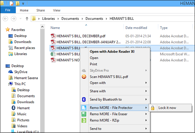The image size is (195, 133).
Task: Click the Remo MORE RZip icon
Action: (x=84, y=120)
